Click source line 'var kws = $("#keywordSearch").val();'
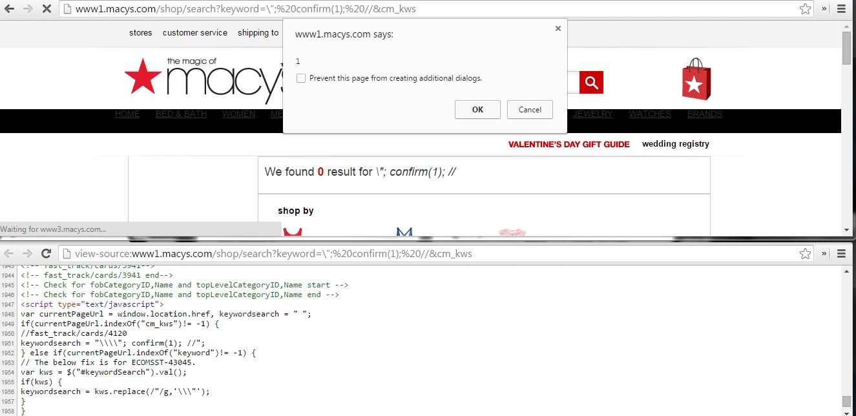 (x=103, y=372)
